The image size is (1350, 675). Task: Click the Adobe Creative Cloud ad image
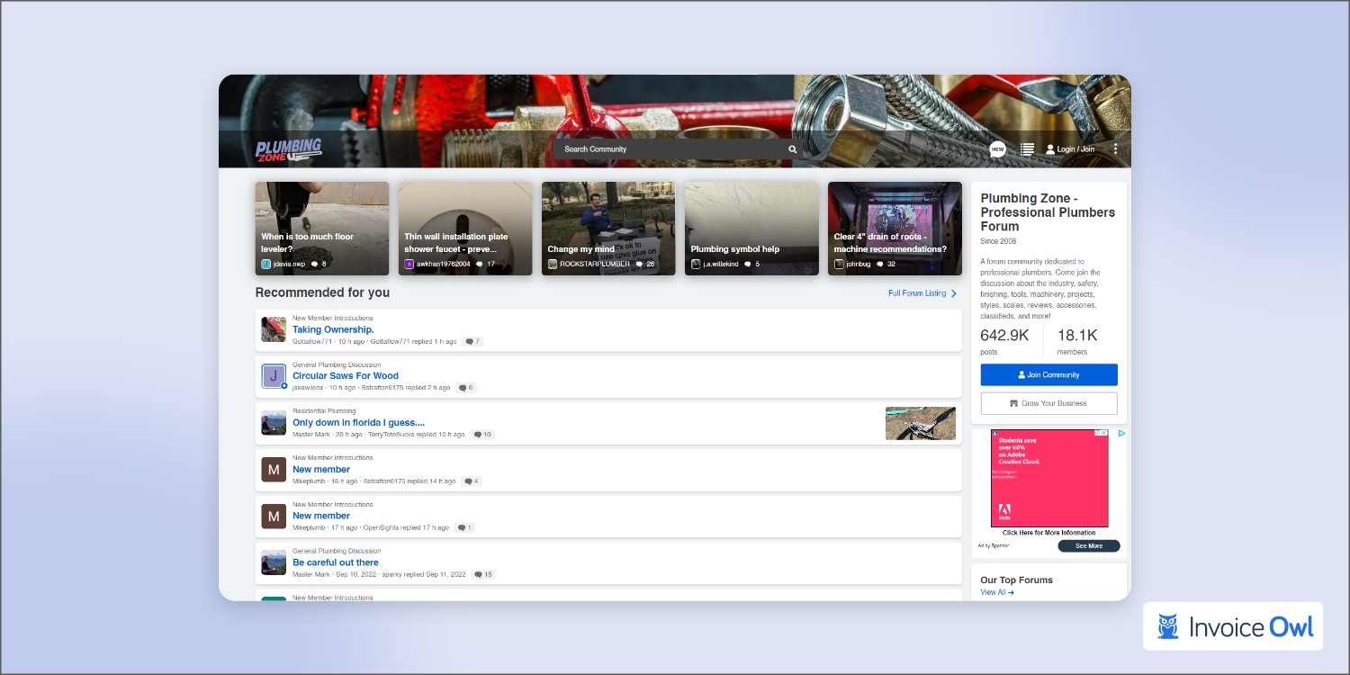point(1049,478)
